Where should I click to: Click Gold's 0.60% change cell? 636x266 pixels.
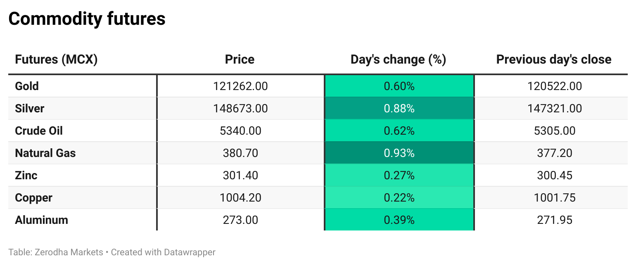point(399,86)
